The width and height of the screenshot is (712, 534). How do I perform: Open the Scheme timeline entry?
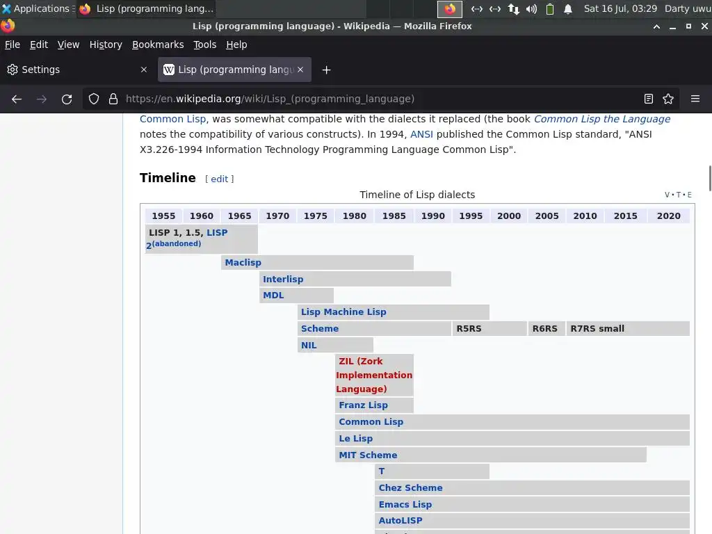[320, 329]
